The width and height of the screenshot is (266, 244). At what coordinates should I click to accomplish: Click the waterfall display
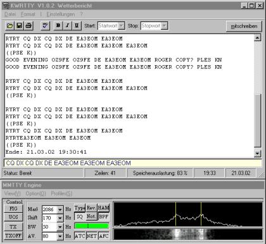pos(187,235)
